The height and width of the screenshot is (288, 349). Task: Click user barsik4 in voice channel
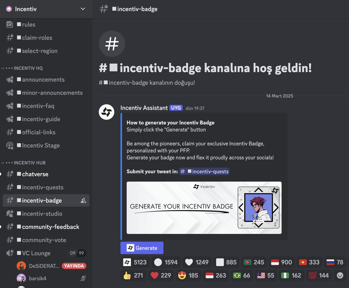point(38,278)
